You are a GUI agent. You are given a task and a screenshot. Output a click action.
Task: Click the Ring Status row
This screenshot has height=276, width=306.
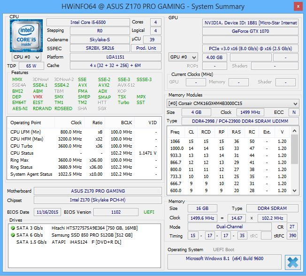point(84,167)
